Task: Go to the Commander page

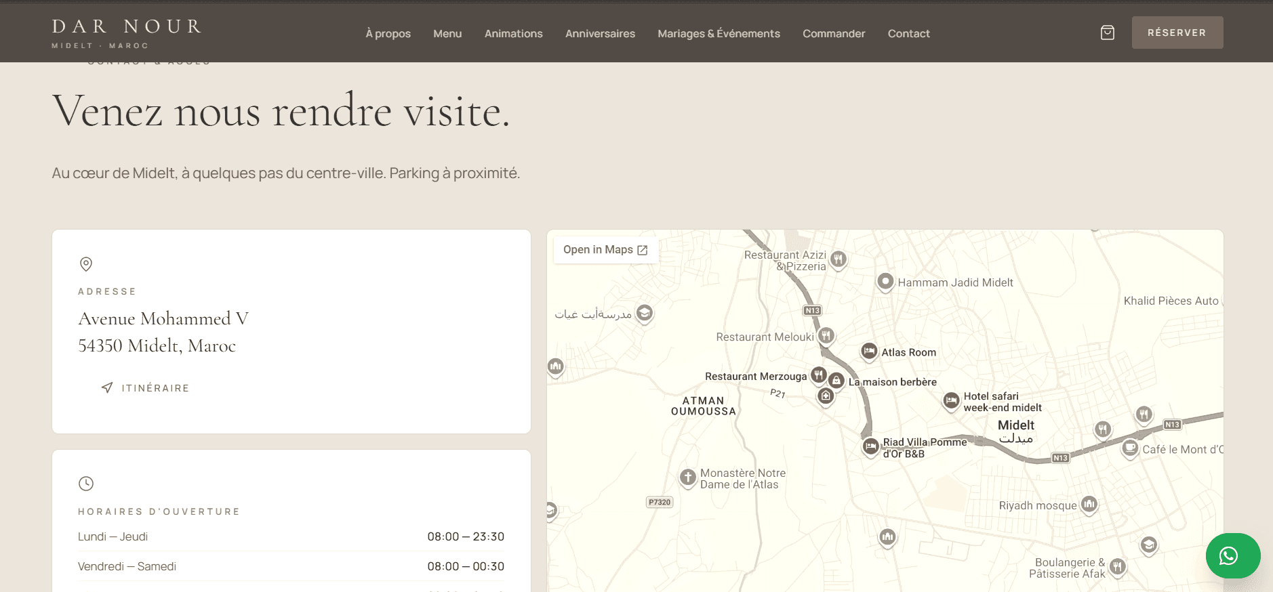Action: coord(834,33)
